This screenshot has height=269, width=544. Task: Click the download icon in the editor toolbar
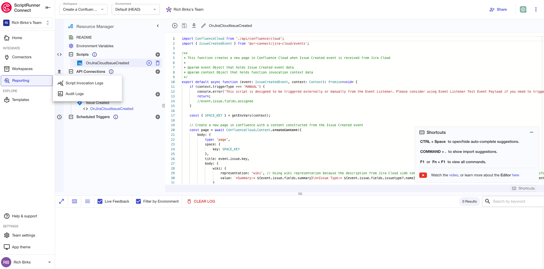point(194,26)
